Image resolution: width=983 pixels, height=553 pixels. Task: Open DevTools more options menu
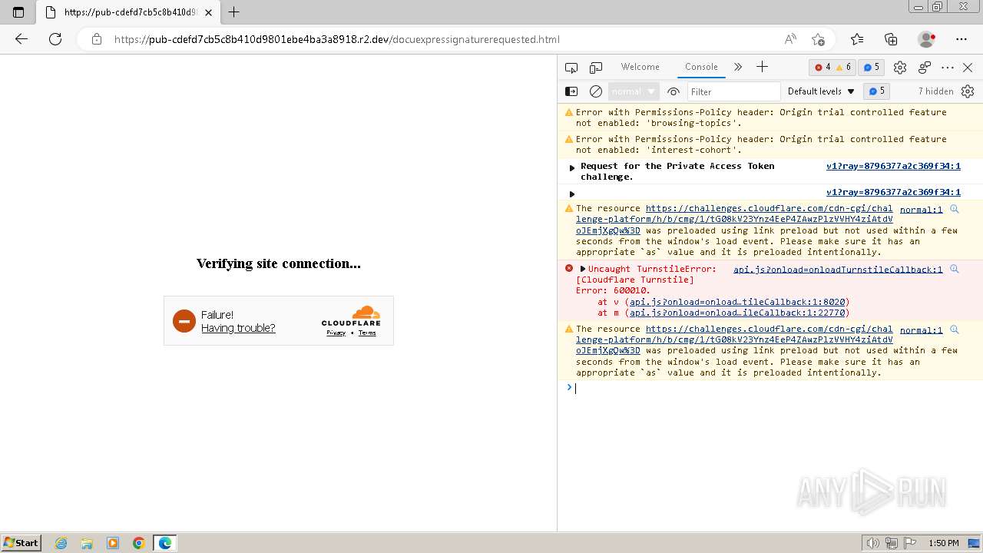[948, 68]
